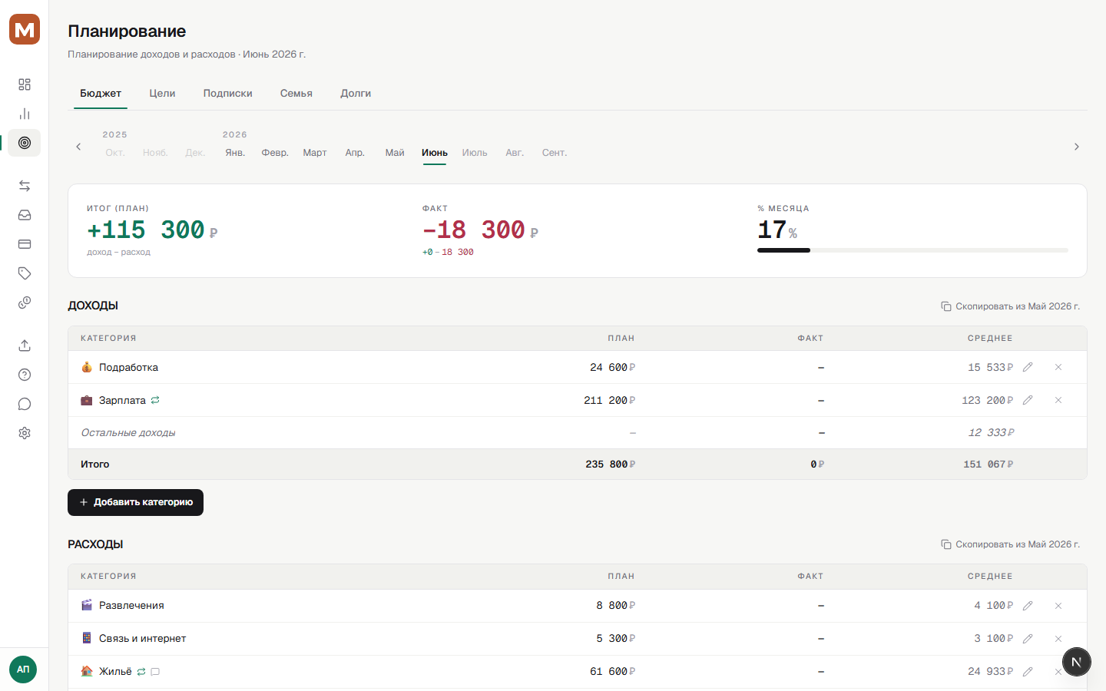
Task: Select month Нояб.
Action: [155, 153]
